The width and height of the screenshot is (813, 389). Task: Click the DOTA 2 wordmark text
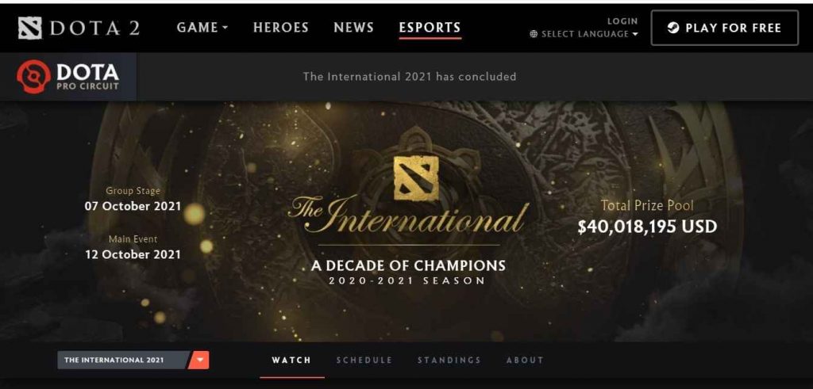95,29
